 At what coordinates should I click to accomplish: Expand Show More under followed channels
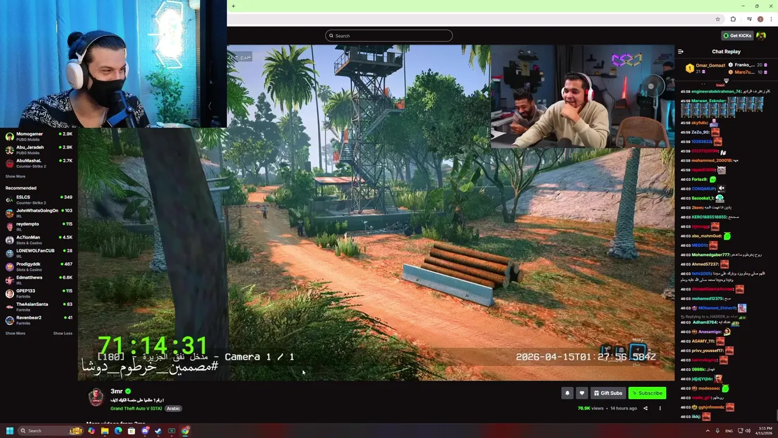(x=15, y=176)
